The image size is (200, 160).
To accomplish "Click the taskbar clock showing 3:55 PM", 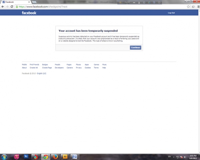I will [x=193, y=157].
